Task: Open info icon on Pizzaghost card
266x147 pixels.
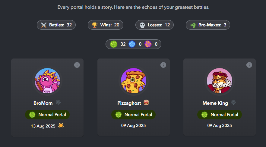Action: pyautogui.click(x=163, y=65)
